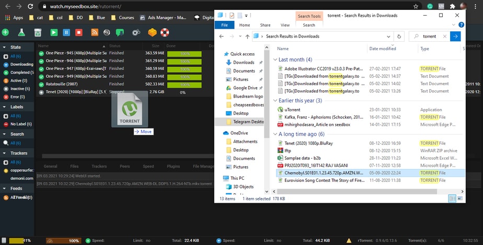Viewport: 483px width, 245px height.
Task: Open the Home ribbon tab in Explorer
Action: 245,25
